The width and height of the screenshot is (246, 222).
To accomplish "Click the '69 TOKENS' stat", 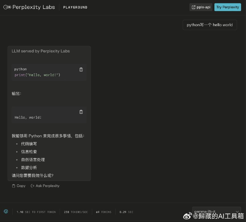I will [104, 212].
